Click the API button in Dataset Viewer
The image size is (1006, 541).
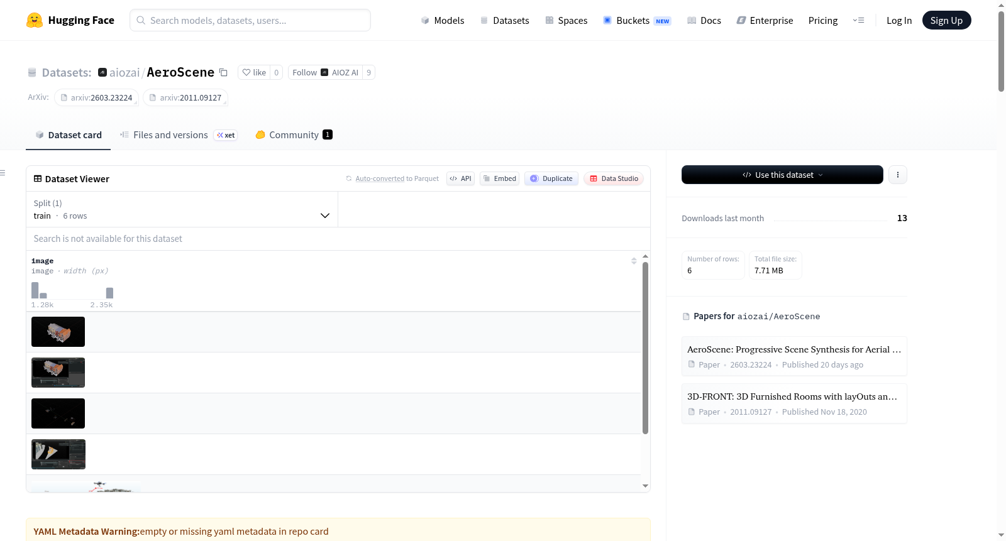pyautogui.click(x=460, y=178)
